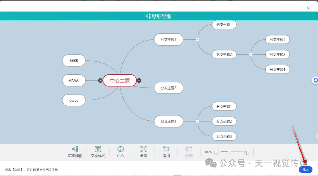Collapse 分支主题3's child branches
This screenshot has width=318, height=176.
pos(197,121)
